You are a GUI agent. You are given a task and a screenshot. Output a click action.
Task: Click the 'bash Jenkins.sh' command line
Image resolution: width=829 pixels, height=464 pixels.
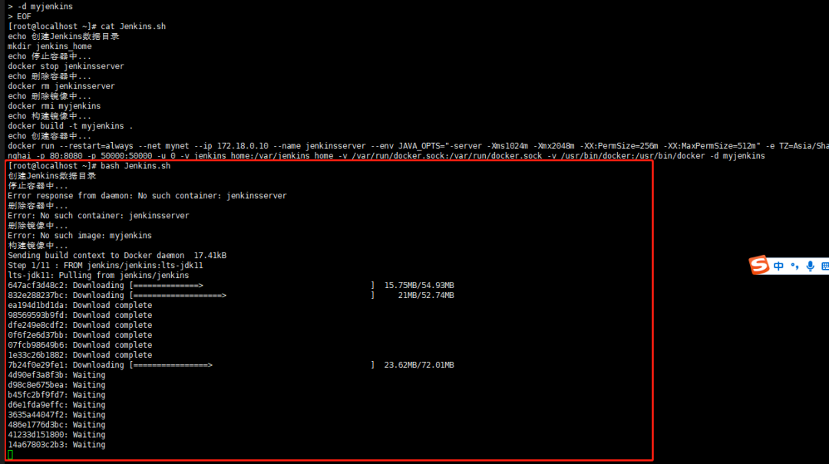tap(89, 166)
